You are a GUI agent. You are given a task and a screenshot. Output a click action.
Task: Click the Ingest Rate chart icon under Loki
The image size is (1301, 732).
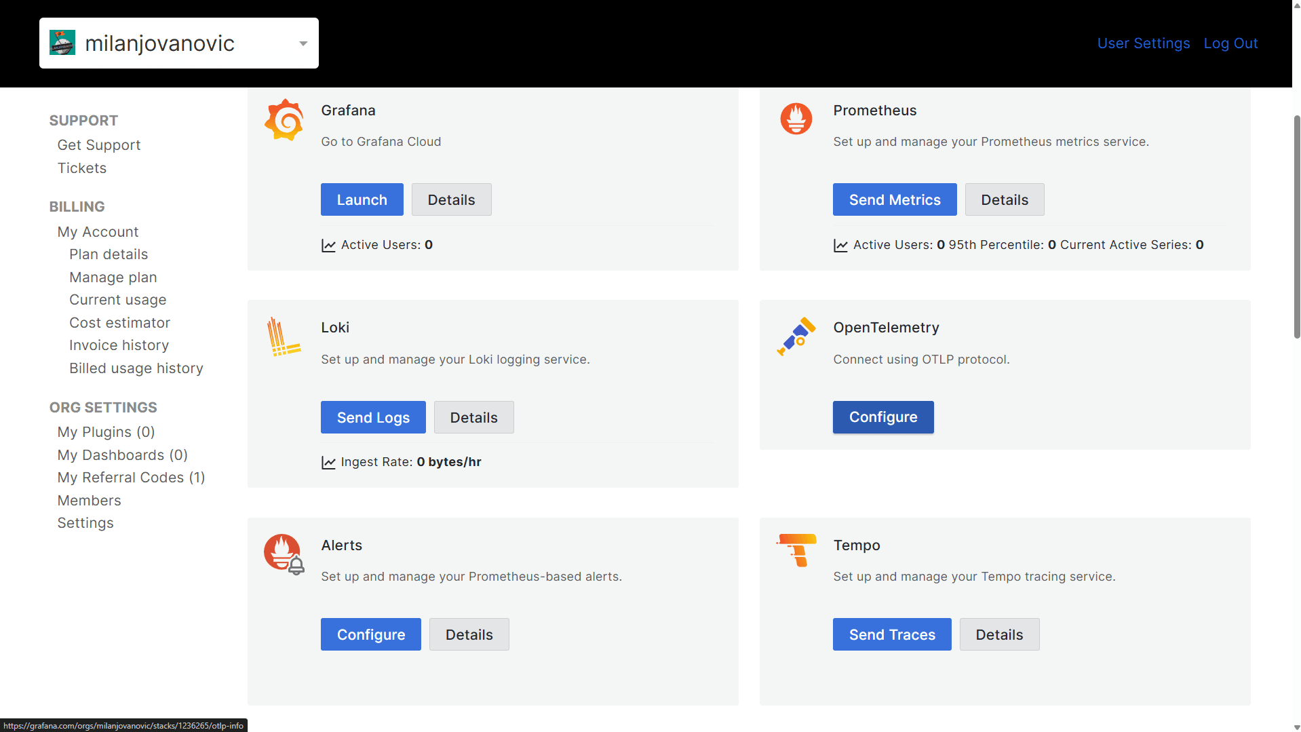click(x=328, y=462)
